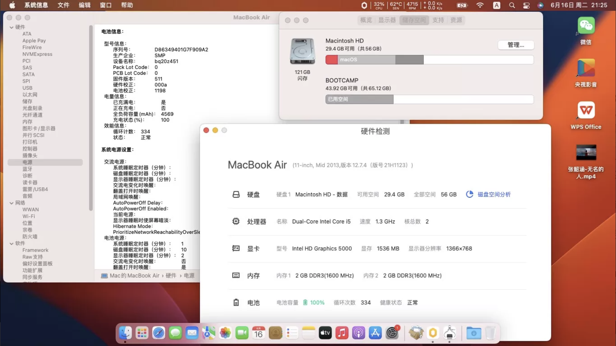The width and height of the screenshot is (616, 346).
Task: Select 图形卡/显示器 in the sidebar
Action: pos(39,129)
